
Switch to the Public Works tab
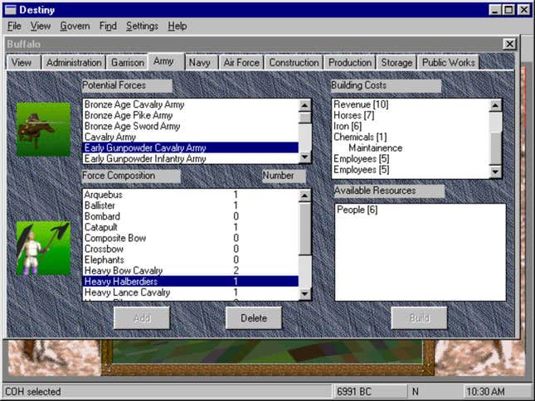coord(449,63)
